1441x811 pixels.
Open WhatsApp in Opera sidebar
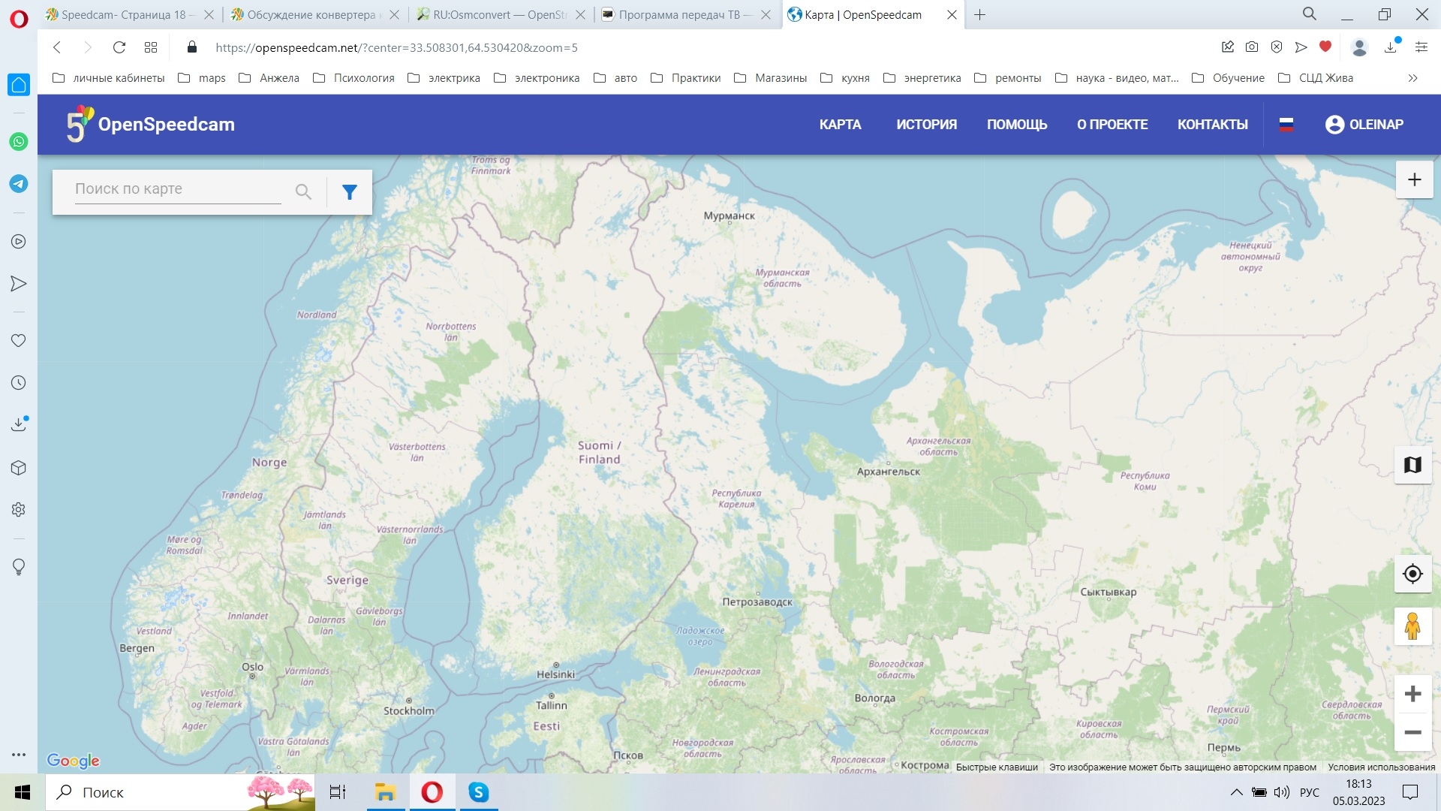click(x=19, y=142)
